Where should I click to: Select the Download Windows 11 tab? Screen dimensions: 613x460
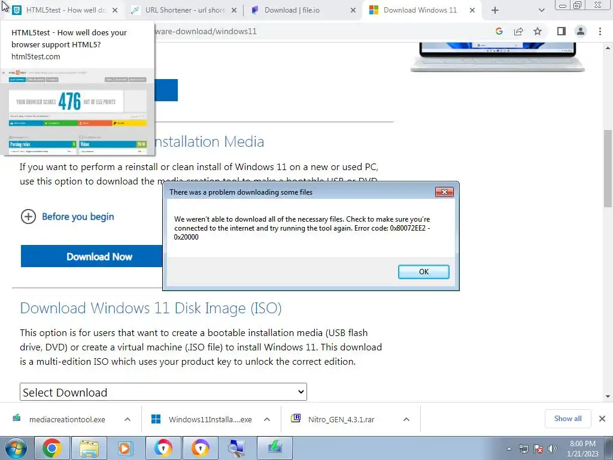coord(420,10)
